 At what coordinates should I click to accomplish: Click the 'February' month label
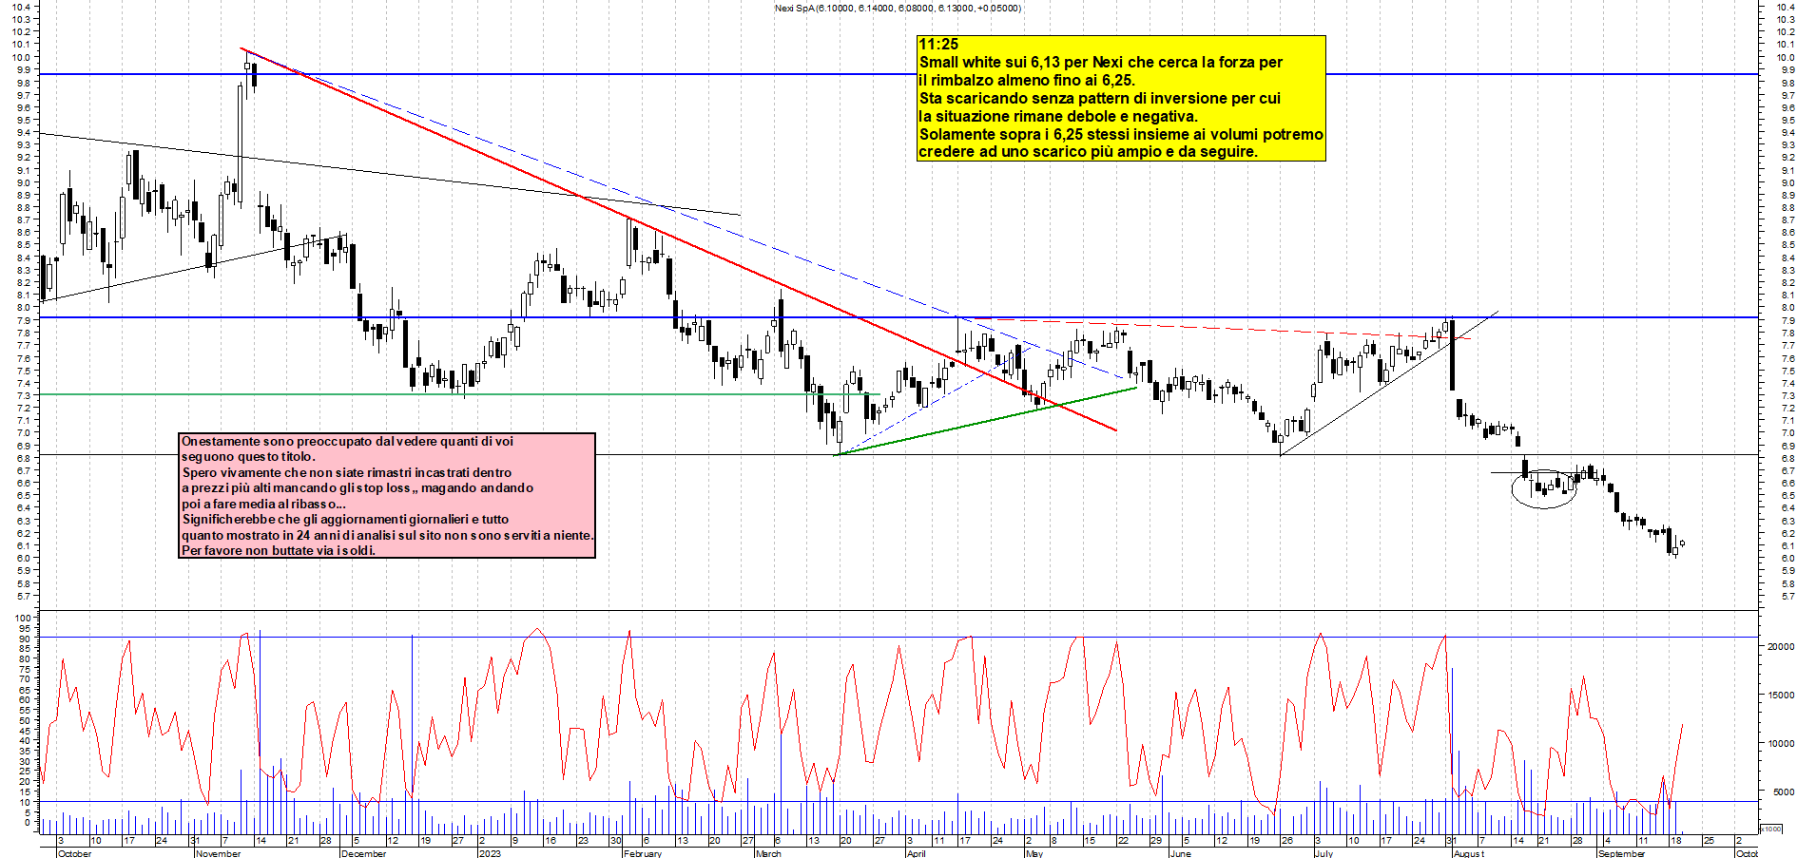click(x=643, y=853)
